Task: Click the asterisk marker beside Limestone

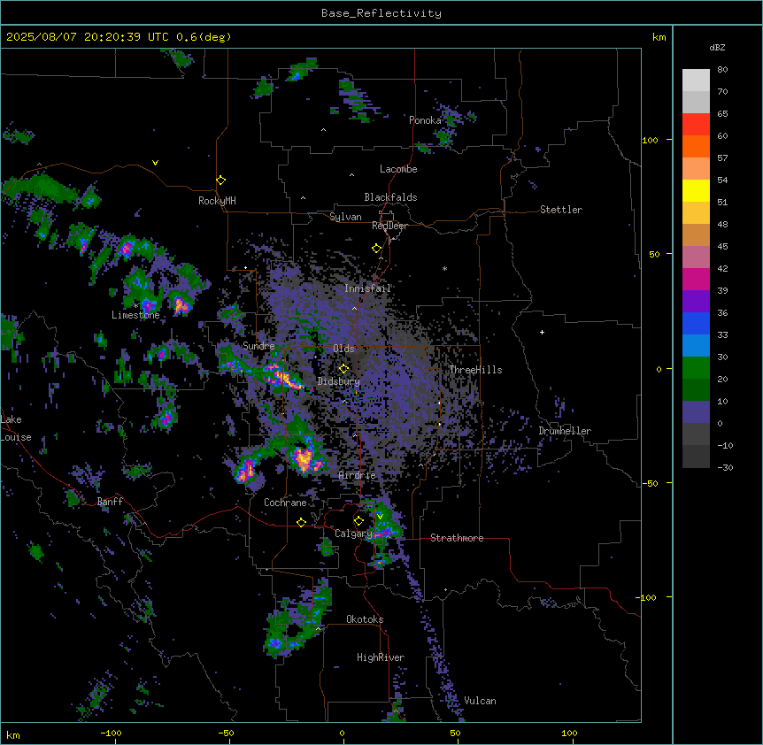Action: click(x=135, y=306)
